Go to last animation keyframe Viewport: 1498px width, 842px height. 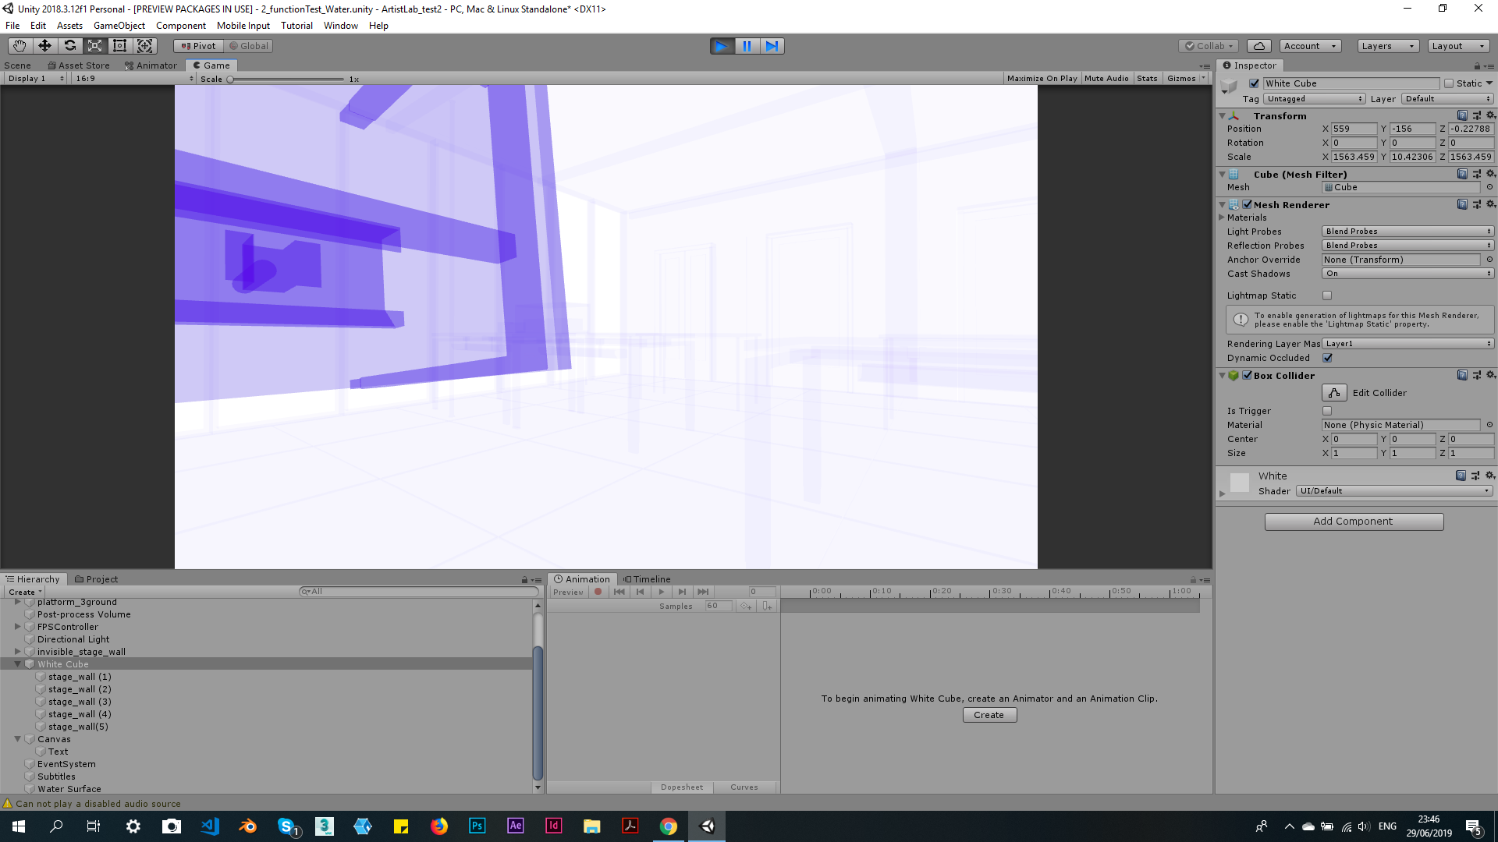703,592
